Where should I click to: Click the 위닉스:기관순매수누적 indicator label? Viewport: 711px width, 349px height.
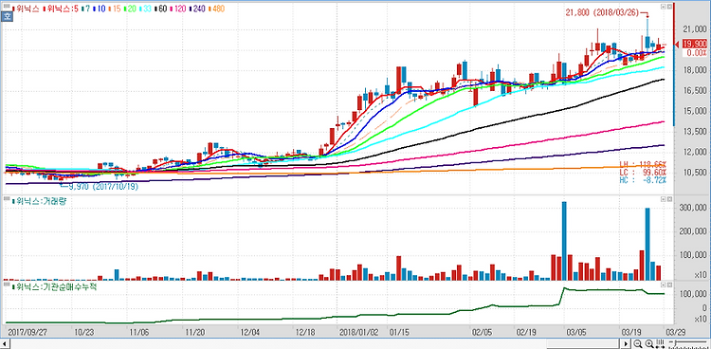pos(55,286)
